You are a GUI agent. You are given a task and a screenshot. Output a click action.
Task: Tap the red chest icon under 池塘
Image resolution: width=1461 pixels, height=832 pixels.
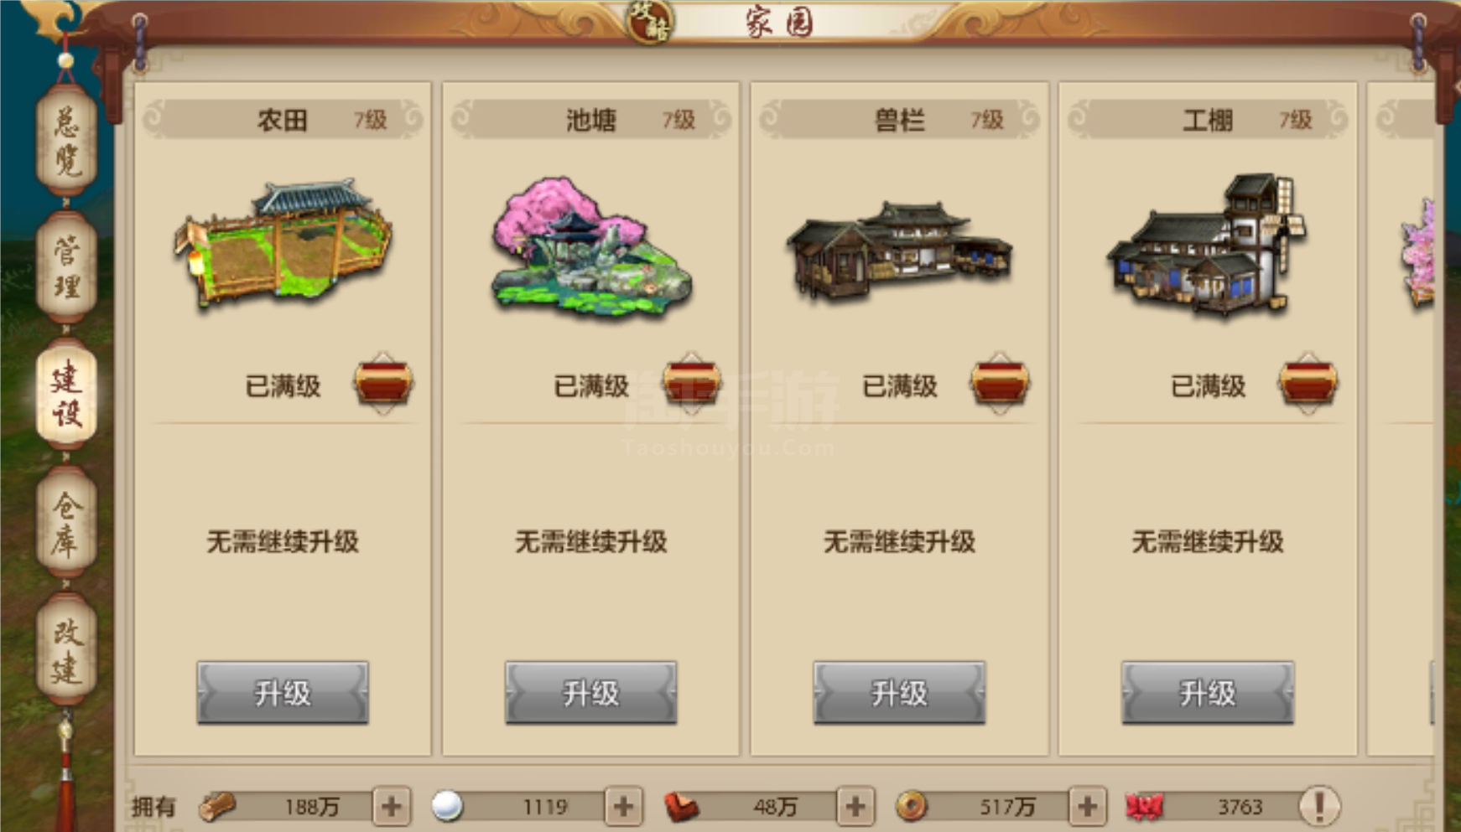pos(691,384)
